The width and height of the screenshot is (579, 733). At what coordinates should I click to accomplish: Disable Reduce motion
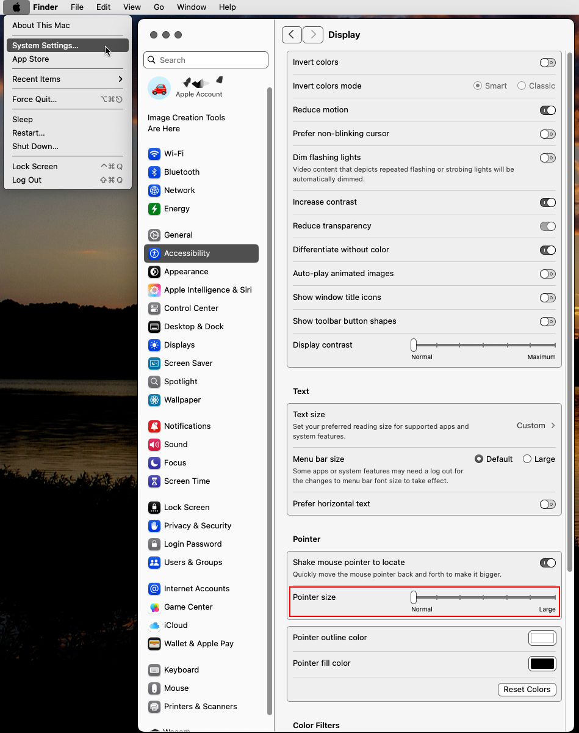[547, 110]
